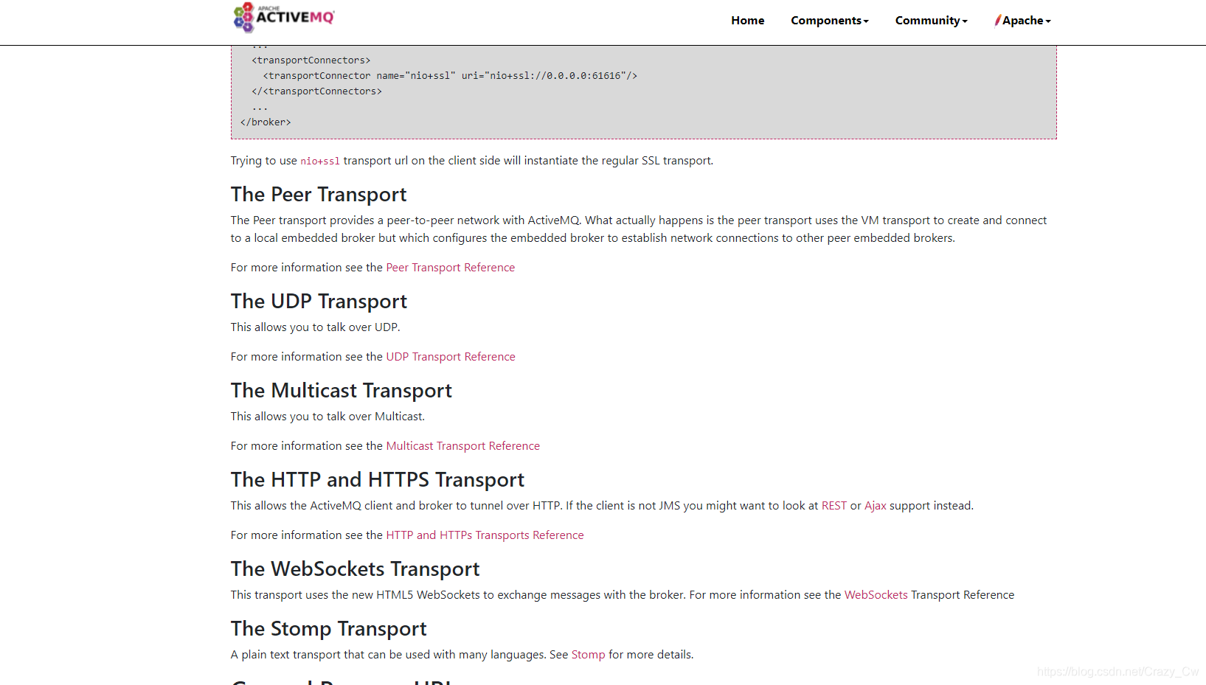Open the Multicast Transport Reference link

[462, 446]
